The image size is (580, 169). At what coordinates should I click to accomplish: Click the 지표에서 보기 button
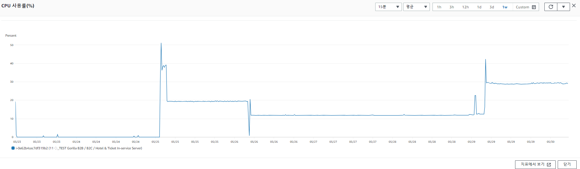pos(535,164)
